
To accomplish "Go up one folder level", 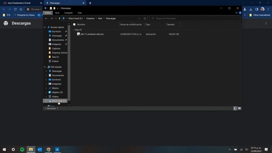I will pyautogui.click(x=59, y=18).
